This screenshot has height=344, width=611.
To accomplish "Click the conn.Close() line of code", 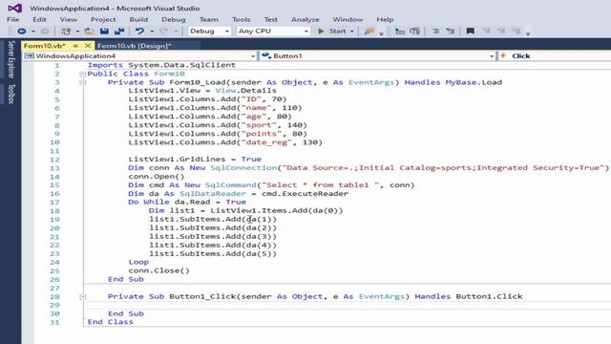I will (159, 270).
